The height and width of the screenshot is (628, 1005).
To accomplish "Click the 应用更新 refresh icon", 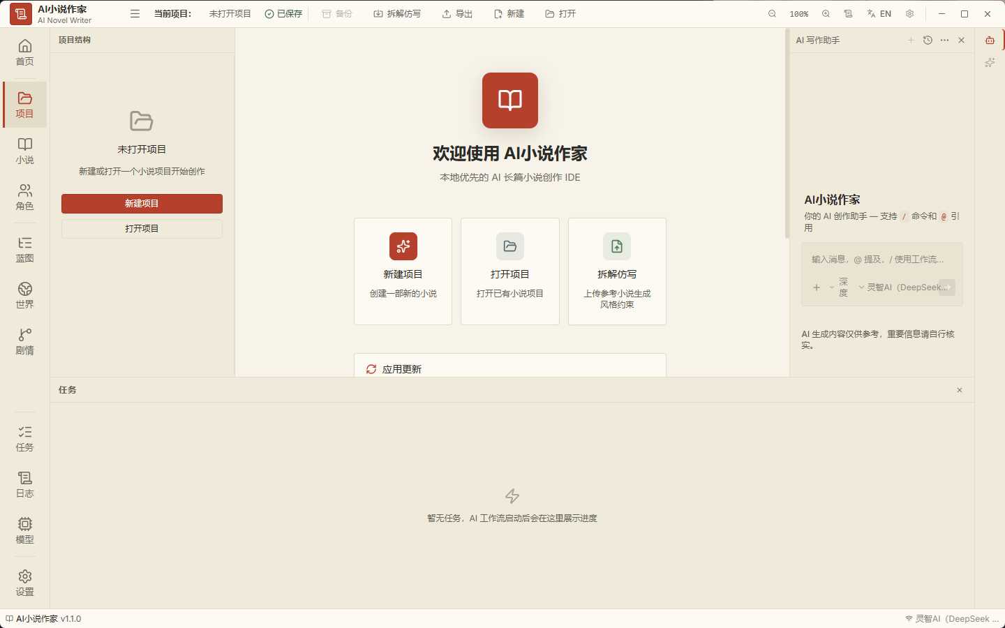I will click(x=371, y=369).
